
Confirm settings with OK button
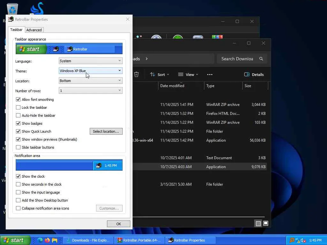118,224
